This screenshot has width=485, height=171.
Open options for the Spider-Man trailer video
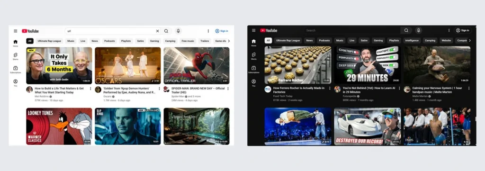pos(228,89)
